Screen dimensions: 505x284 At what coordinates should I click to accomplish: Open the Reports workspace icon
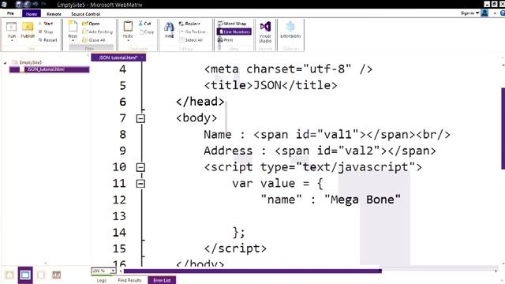coord(56,275)
